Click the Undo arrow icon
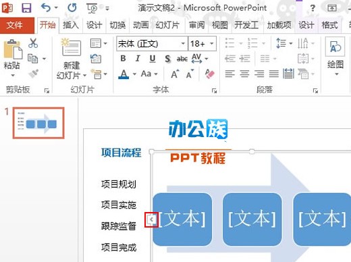Image resolution: width=351 pixels, height=262 pixels. coord(46,8)
